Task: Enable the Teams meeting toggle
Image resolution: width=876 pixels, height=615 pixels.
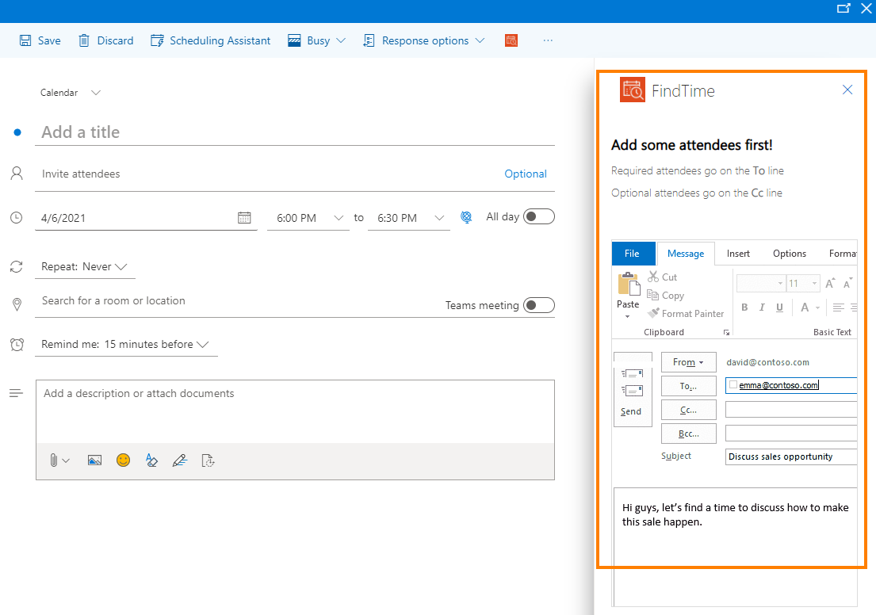Action: pyautogui.click(x=538, y=305)
